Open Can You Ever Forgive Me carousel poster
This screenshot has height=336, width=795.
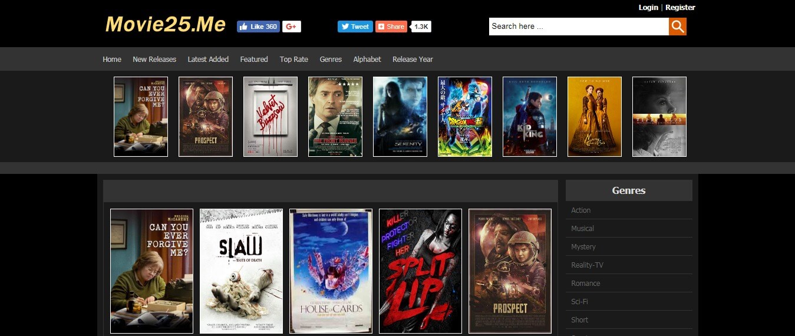tap(141, 117)
